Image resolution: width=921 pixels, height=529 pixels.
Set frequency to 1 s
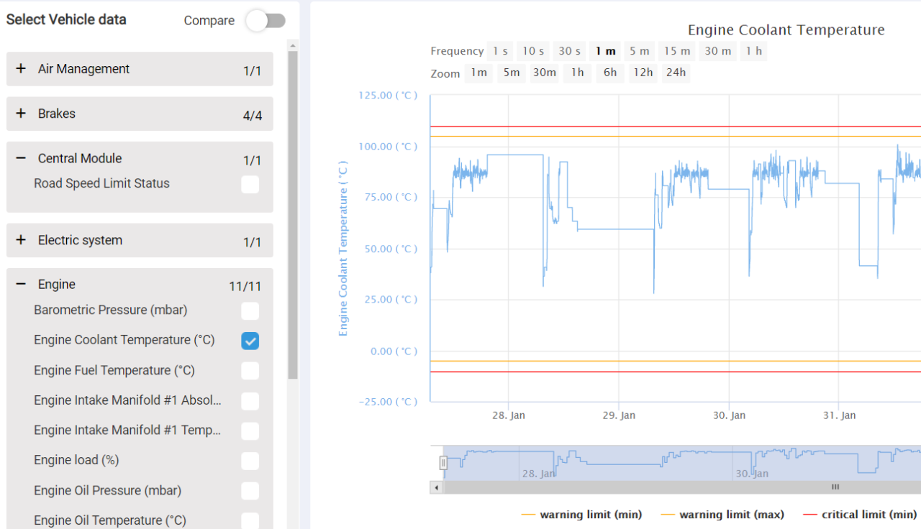click(x=500, y=51)
